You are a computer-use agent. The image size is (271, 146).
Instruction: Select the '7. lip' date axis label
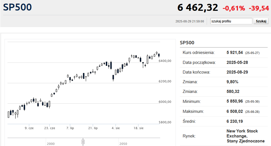click(70, 128)
